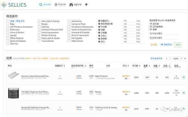Image resolution: width=188 pixels, height=117 pixels.
Task: Sort results by 重量 column arrows
Action: pyautogui.click(x=150, y=66)
